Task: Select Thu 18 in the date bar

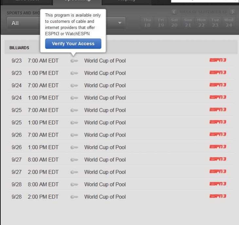Action: coord(147,23)
